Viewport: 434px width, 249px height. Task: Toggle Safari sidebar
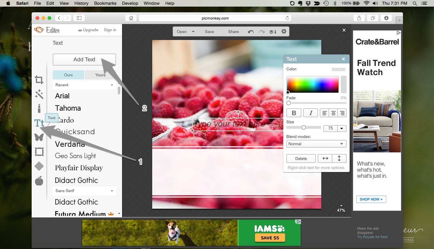[x=79, y=18]
